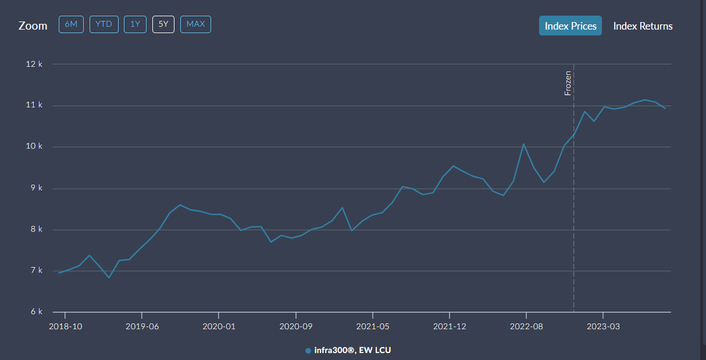The image size is (706, 360).
Task: Click the 2020-01 date axis label
Action: coord(218,326)
